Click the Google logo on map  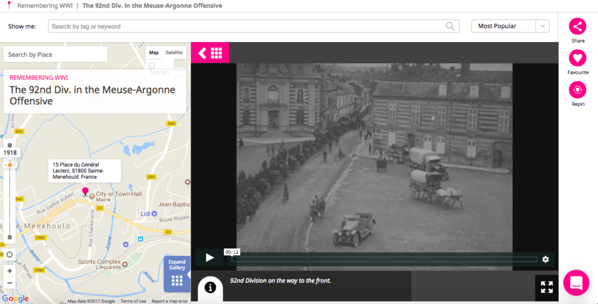15,299
